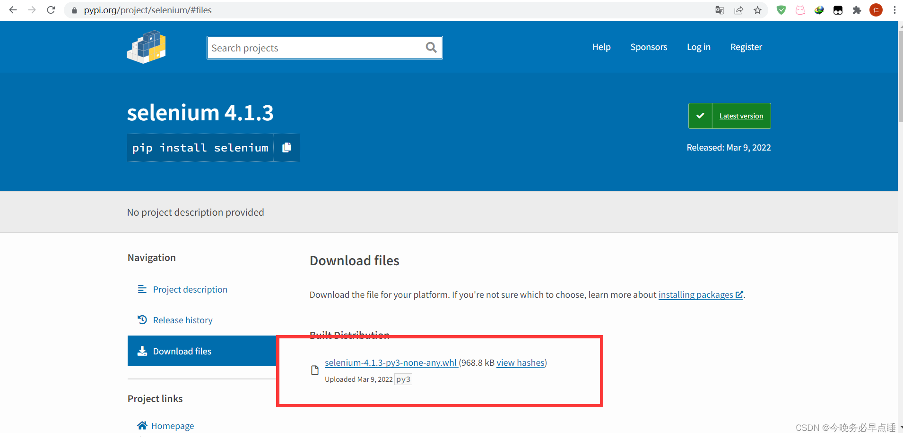Open the pink cat extension icon

click(800, 10)
